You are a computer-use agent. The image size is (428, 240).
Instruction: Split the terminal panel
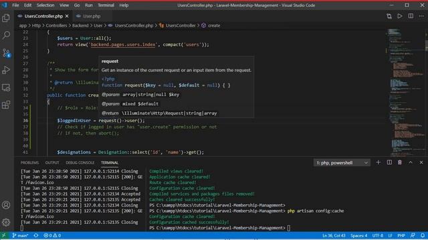[389, 163]
